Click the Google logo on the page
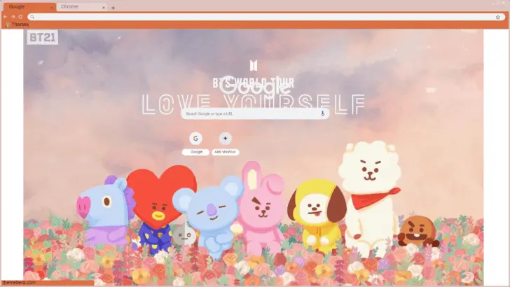 point(254,87)
